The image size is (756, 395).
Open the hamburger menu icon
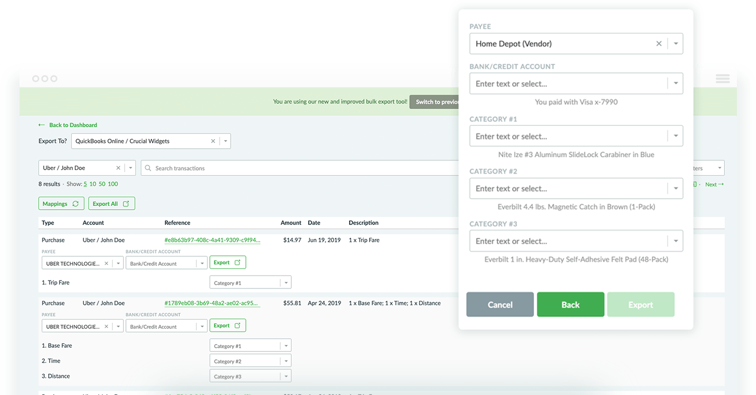(722, 79)
